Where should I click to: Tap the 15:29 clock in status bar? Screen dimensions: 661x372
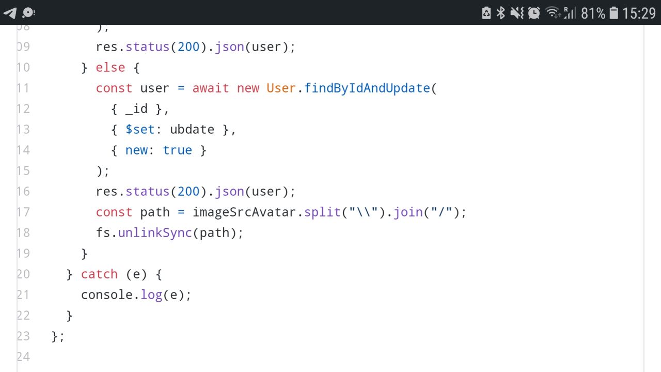click(639, 13)
